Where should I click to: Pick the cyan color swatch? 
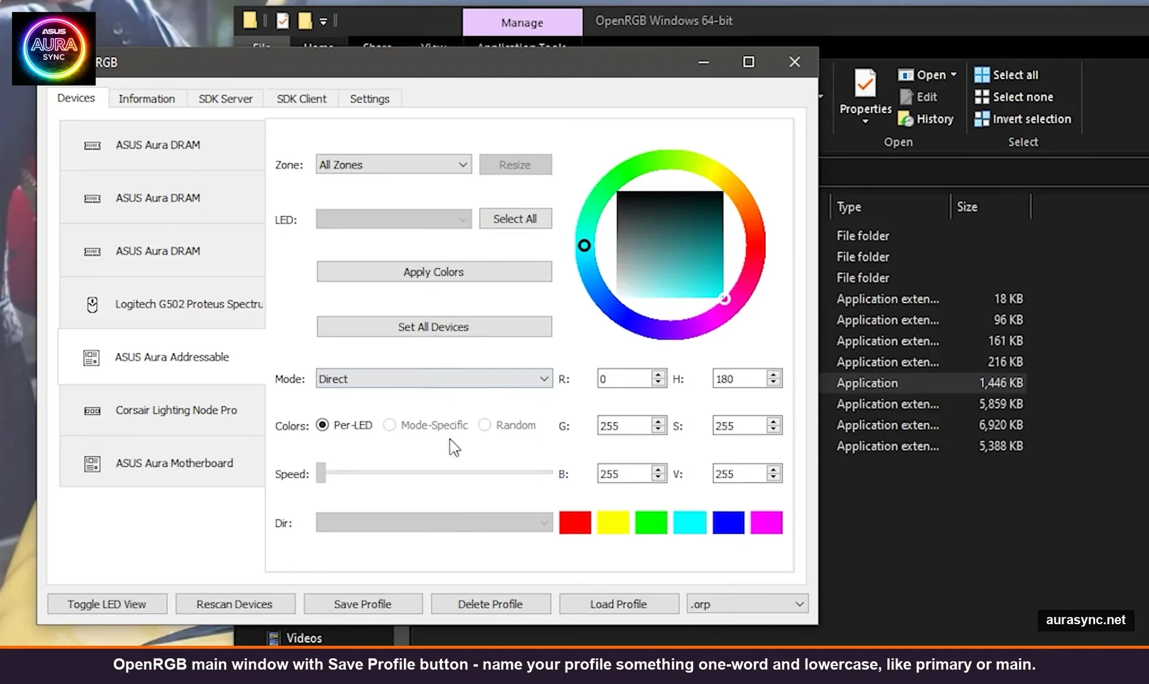click(x=689, y=522)
